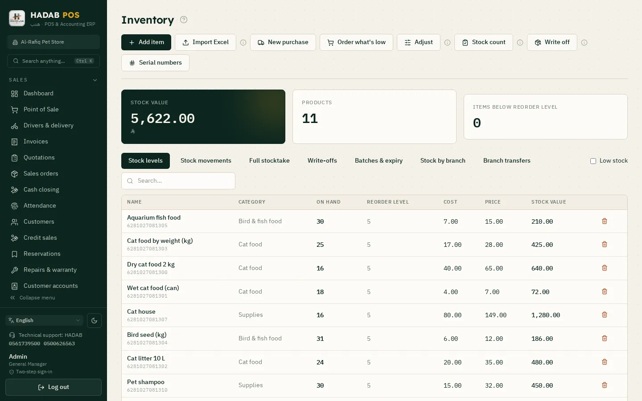Viewport: 642px width, 401px height.
Task: Open the Batches & expiry tab
Action: [379, 161]
